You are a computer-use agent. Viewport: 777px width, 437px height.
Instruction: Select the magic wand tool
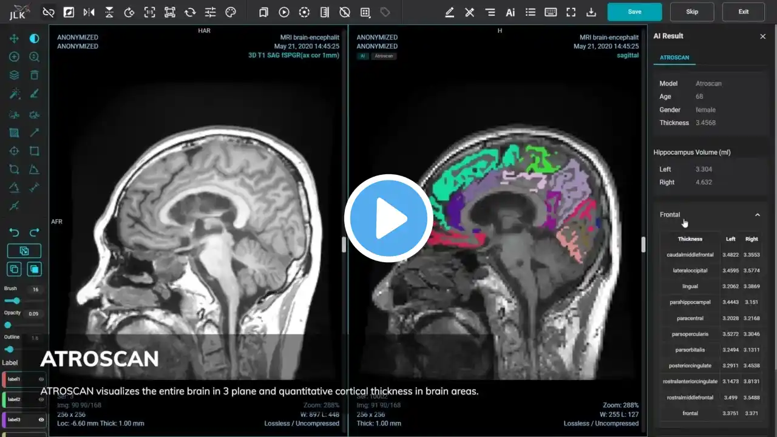pyautogui.click(x=14, y=94)
